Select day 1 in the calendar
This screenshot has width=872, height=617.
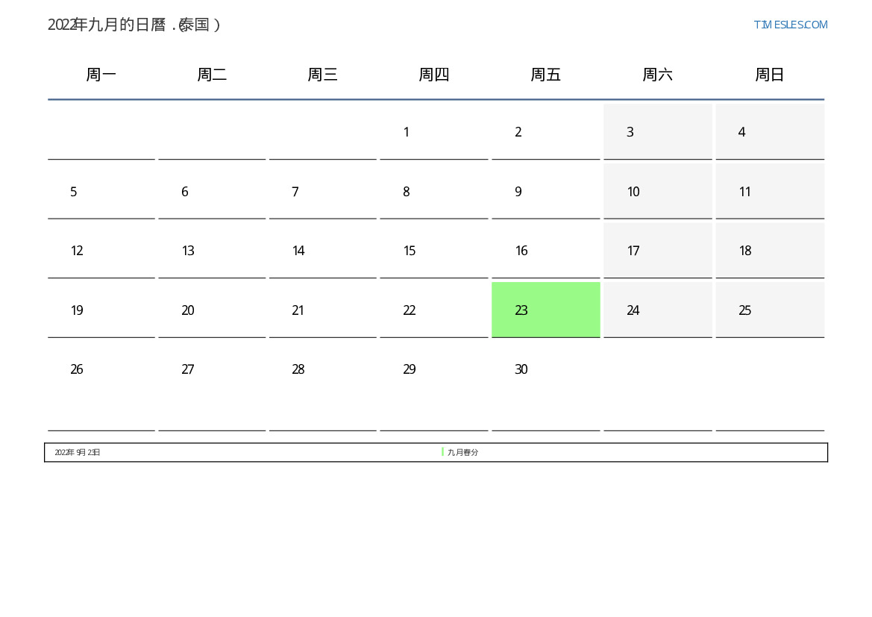click(433, 132)
